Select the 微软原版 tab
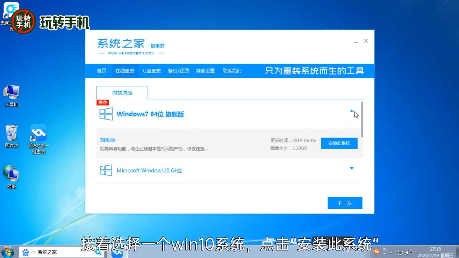 click(x=122, y=93)
